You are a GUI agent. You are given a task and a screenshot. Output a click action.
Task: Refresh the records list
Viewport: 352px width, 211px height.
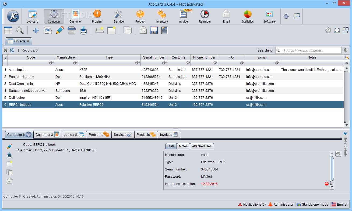[x=12, y=50]
